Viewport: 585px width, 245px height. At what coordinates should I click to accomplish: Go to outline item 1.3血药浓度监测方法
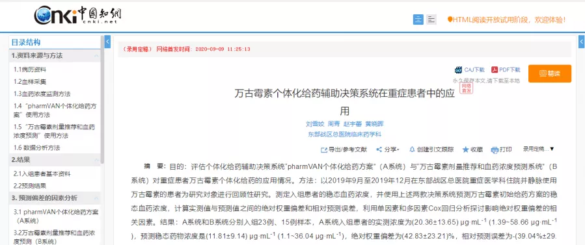[42, 94]
